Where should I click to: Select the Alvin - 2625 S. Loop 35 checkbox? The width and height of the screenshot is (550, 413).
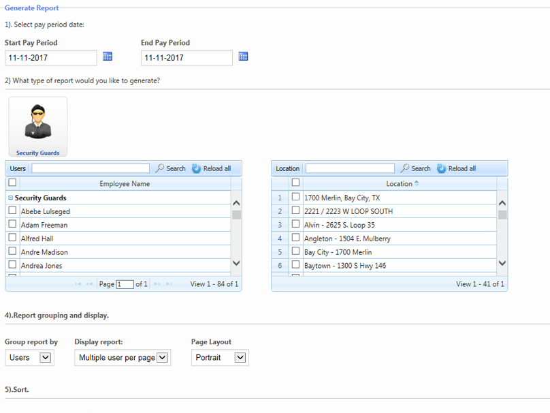tap(295, 224)
